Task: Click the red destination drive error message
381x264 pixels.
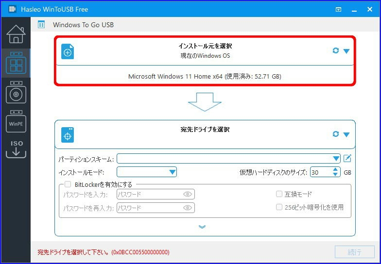Action: tap(104, 252)
